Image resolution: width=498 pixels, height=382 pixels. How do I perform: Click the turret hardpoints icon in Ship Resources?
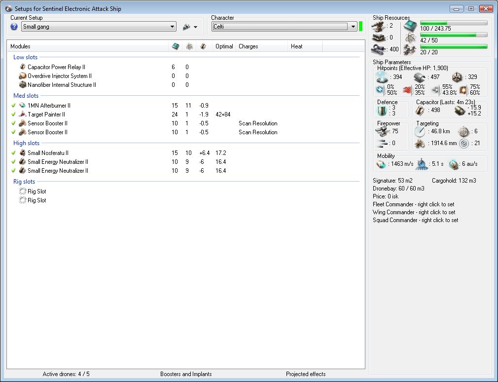point(379,27)
